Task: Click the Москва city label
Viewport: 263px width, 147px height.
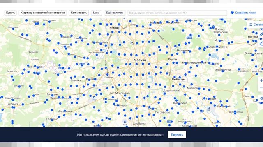Action: pyautogui.click(x=140, y=60)
